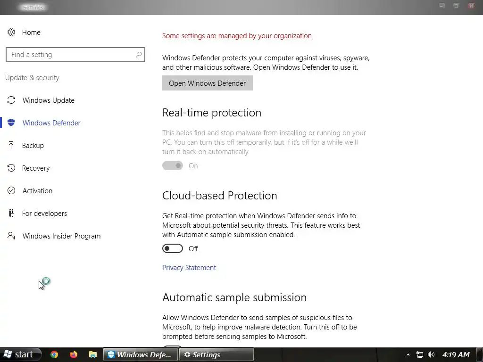Open Backup settings
This screenshot has width=483, height=362.
33,146
